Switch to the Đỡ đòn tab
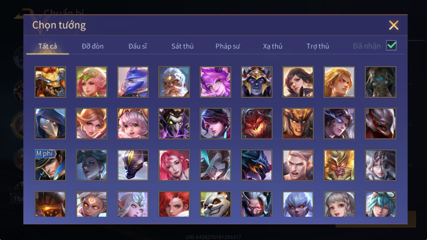 pyautogui.click(x=93, y=46)
